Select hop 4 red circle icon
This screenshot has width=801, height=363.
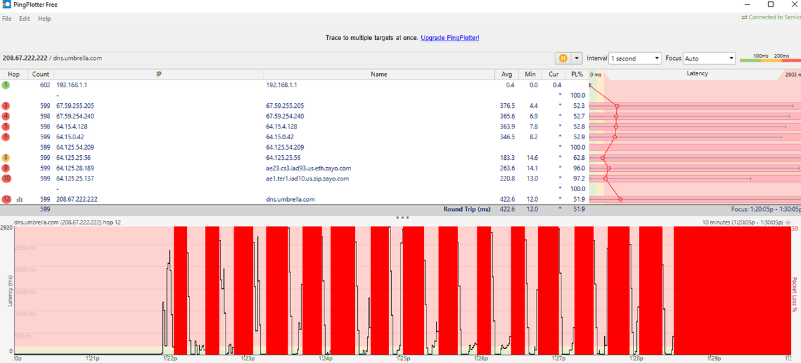tap(5, 116)
